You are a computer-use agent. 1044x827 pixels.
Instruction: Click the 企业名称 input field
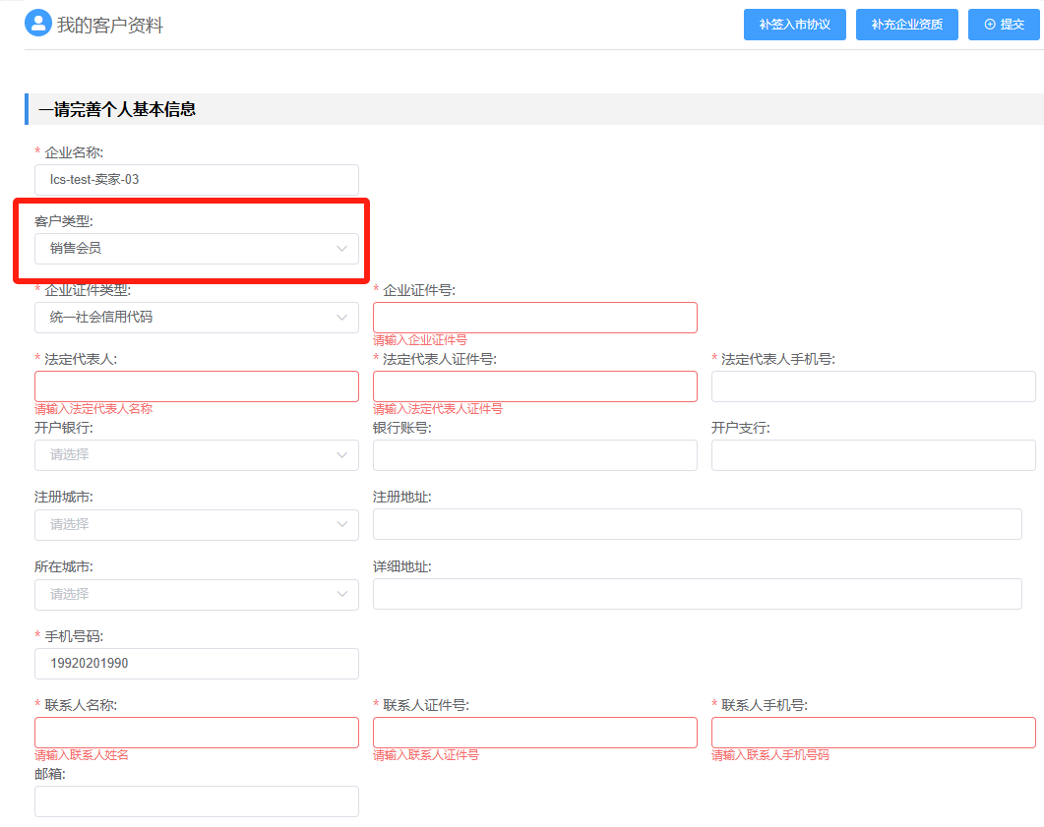coord(197,180)
